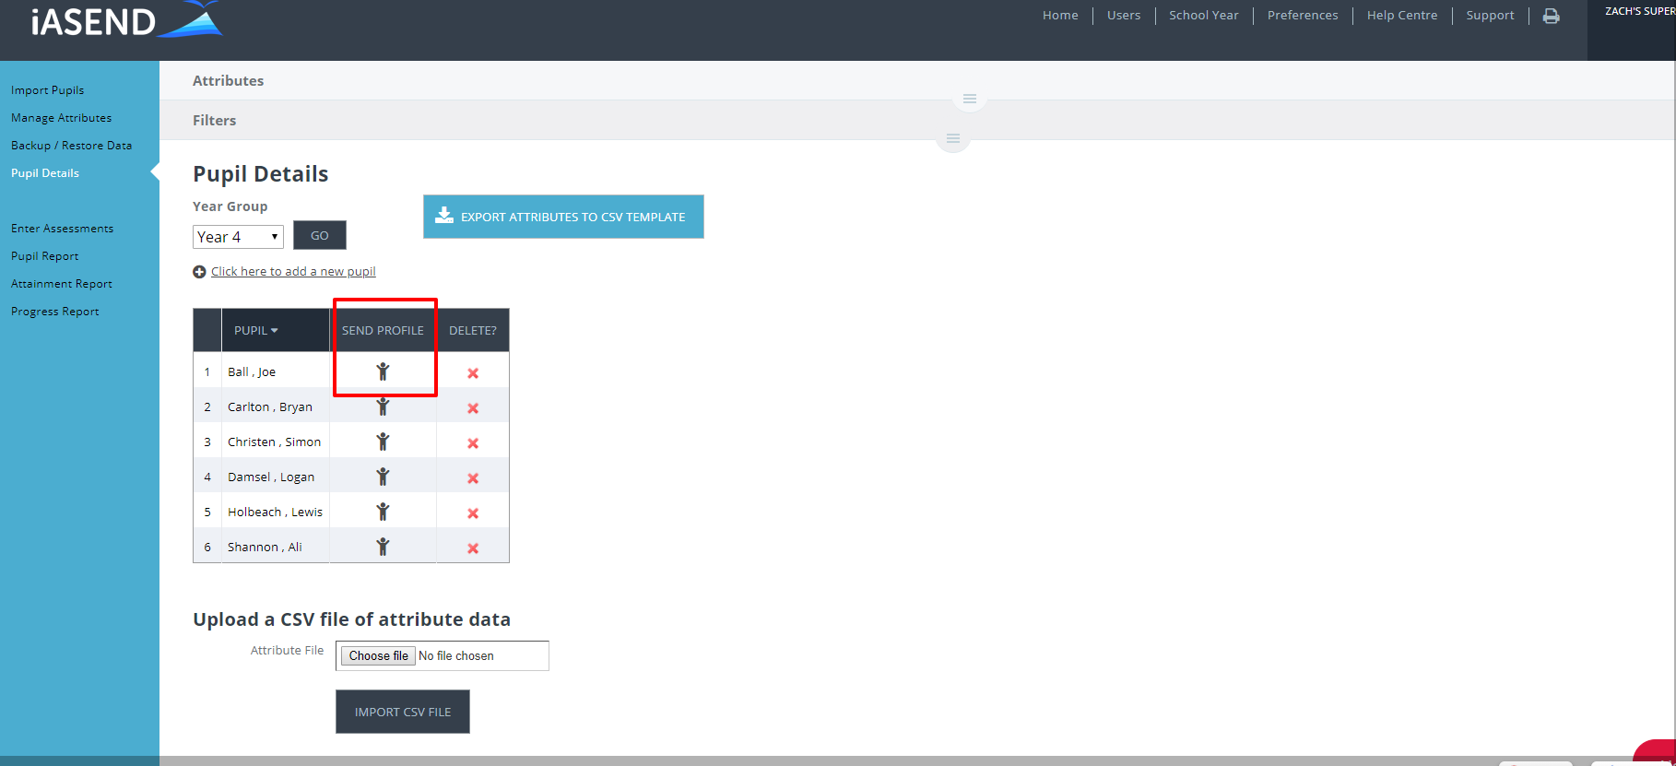Image resolution: width=1676 pixels, height=766 pixels.
Task: Click pupil name Holbeach, Lewis
Action: [x=276, y=512]
